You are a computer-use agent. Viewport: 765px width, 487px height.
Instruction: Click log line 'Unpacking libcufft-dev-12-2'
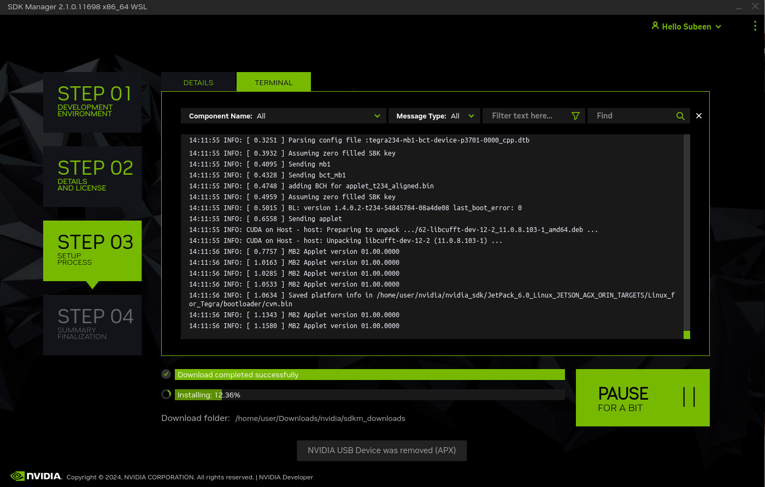point(346,241)
